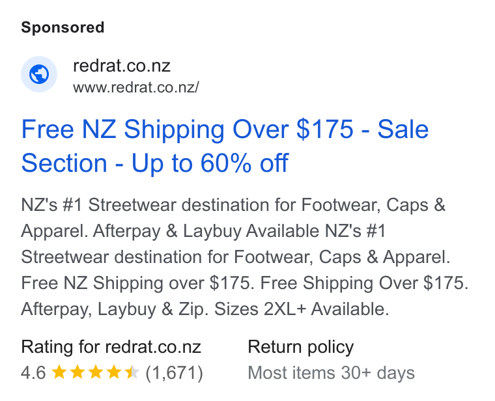Click the 'Return policy' heading
The height and width of the screenshot is (401, 495).
[300, 348]
